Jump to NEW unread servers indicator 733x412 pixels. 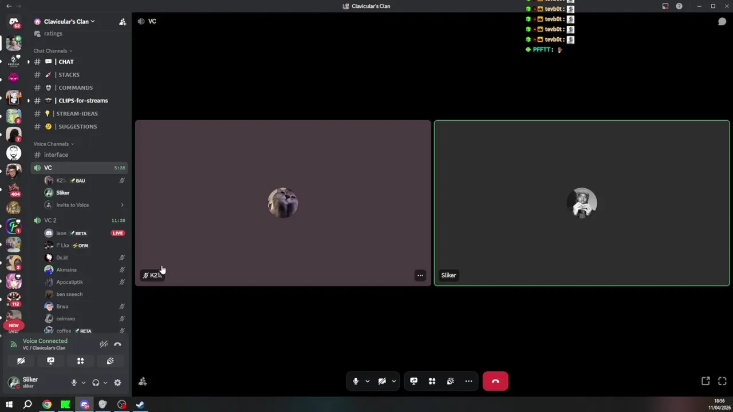click(x=14, y=325)
